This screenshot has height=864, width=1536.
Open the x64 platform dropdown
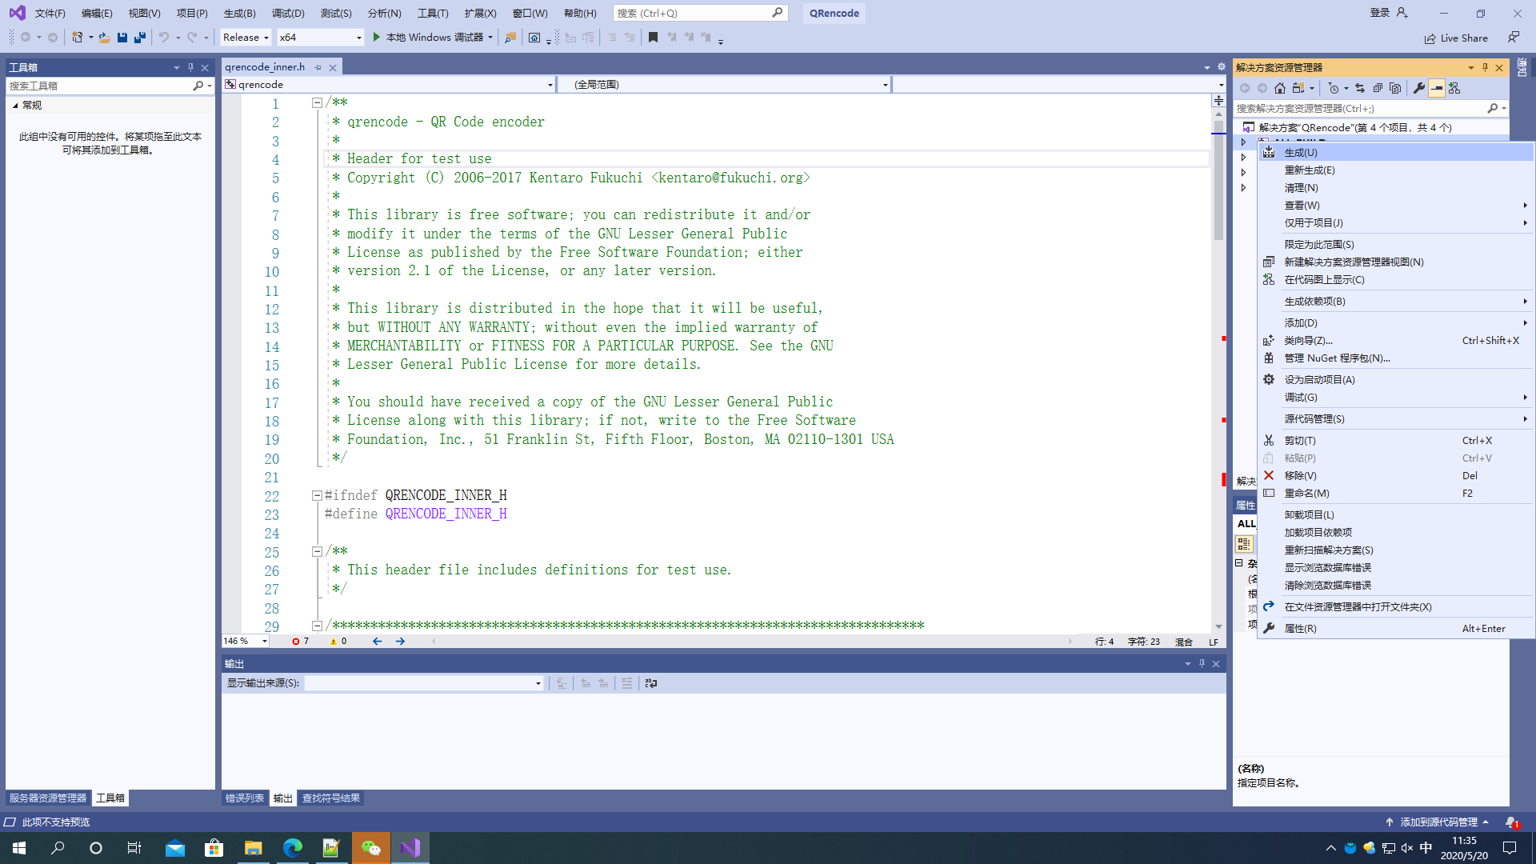click(320, 37)
